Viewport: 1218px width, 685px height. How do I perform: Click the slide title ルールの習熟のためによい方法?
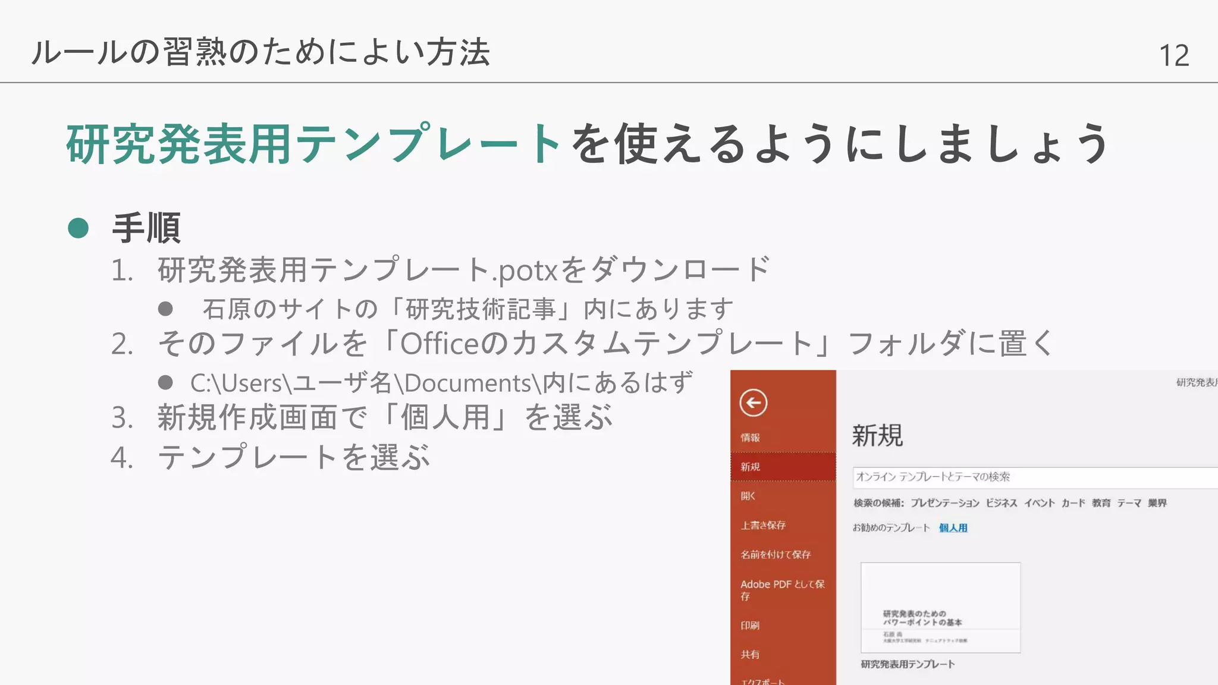pos(260,52)
